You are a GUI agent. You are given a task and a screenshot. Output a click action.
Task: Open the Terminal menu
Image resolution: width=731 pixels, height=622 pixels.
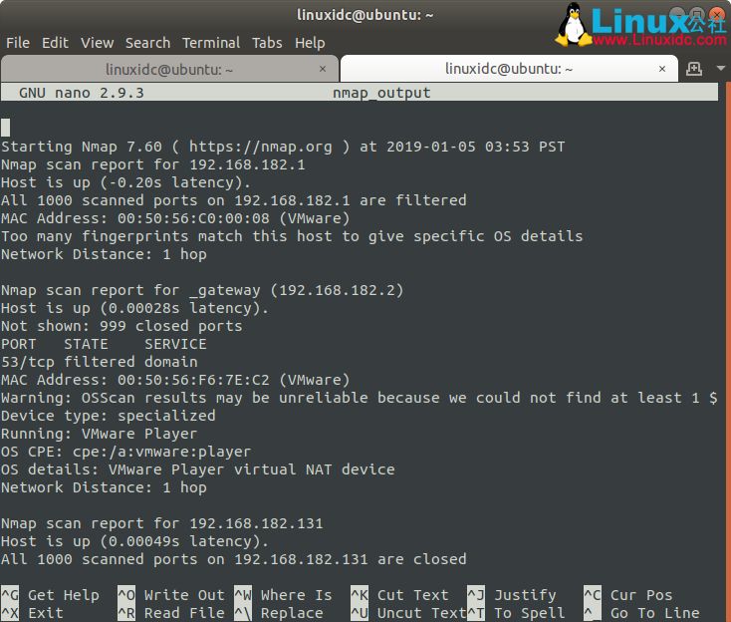click(x=211, y=43)
